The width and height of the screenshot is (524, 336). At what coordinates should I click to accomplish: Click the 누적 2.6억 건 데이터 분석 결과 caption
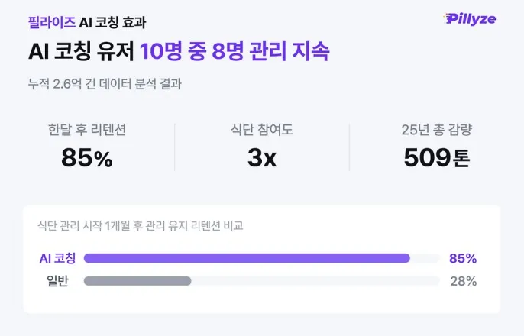pos(105,83)
